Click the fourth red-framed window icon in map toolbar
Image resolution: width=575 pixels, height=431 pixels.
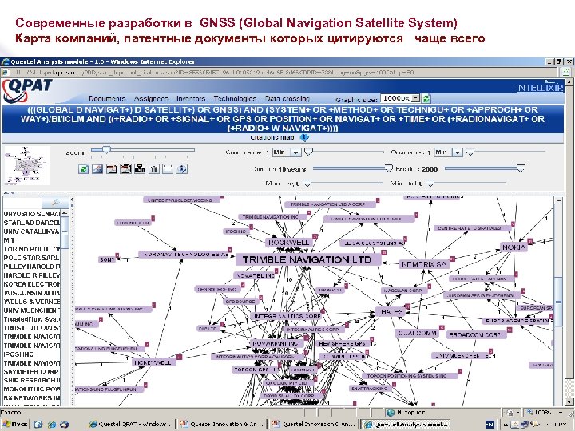(125, 169)
